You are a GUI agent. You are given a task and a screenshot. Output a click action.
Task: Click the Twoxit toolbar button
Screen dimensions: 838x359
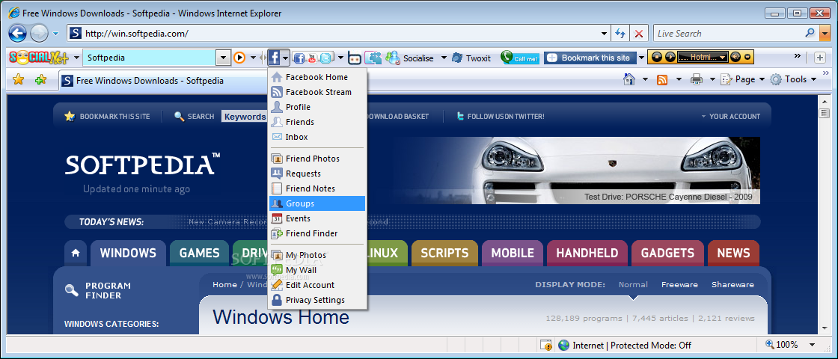(471, 58)
